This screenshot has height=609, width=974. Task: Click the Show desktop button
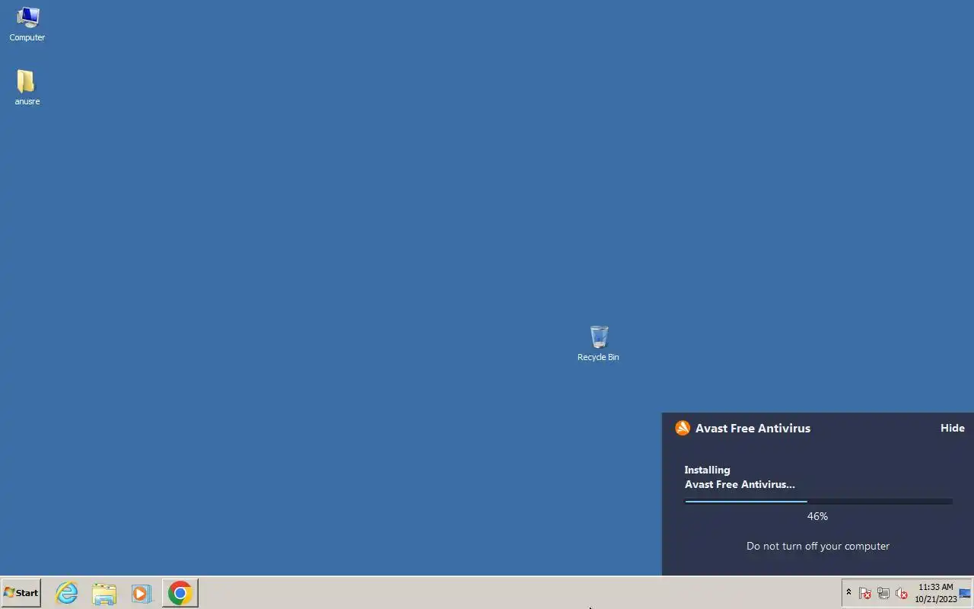[x=966, y=593]
